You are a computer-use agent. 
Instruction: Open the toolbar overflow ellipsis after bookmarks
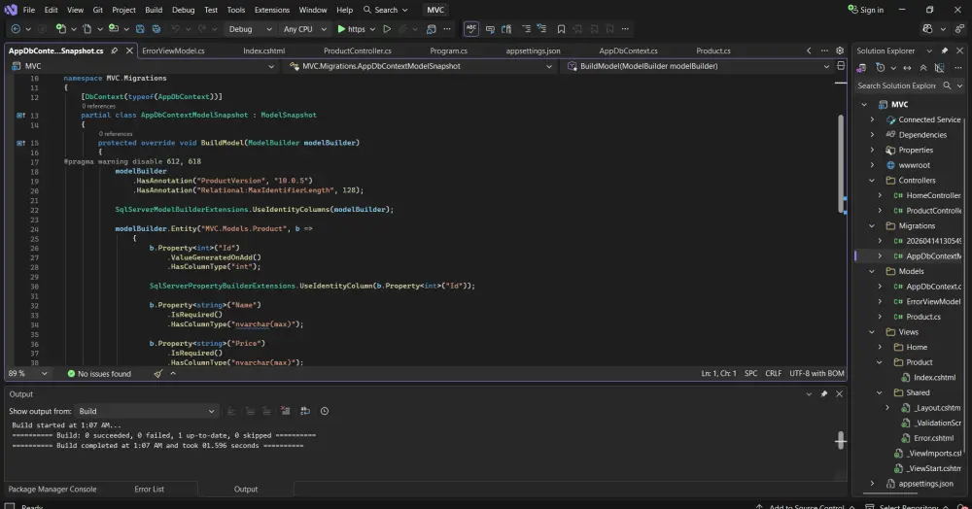click(x=625, y=29)
